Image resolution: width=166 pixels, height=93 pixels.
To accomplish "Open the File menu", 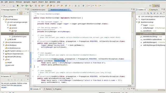I will coord(2,2).
